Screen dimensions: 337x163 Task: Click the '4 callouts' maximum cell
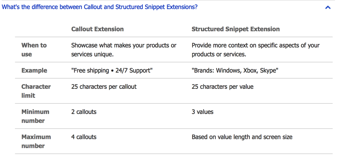(84, 137)
